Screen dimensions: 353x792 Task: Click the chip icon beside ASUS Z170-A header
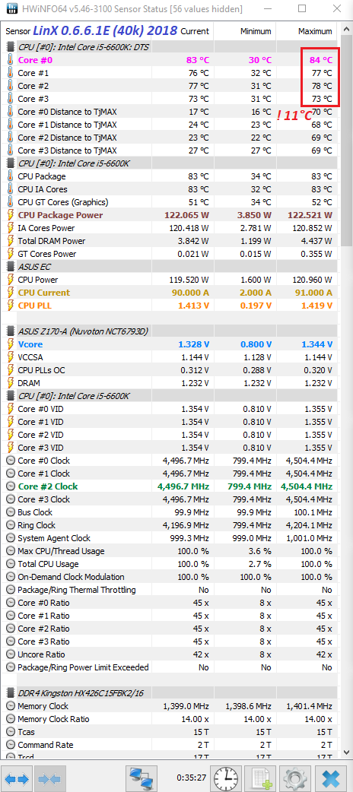coord(10,331)
